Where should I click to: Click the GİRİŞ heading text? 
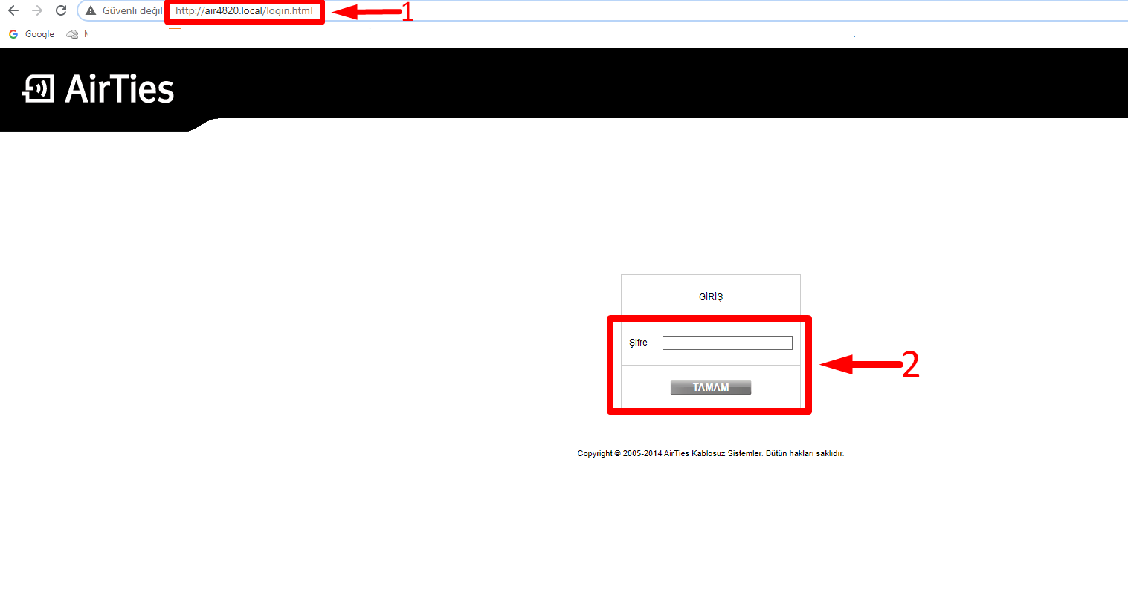[x=711, y=297]
